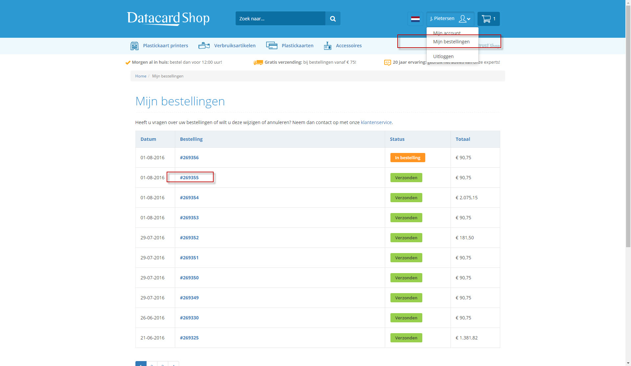Viewport: 631px width, 366px height.
Task: Go to Home in the breadcrumb
Action: (x=141, y=76)
